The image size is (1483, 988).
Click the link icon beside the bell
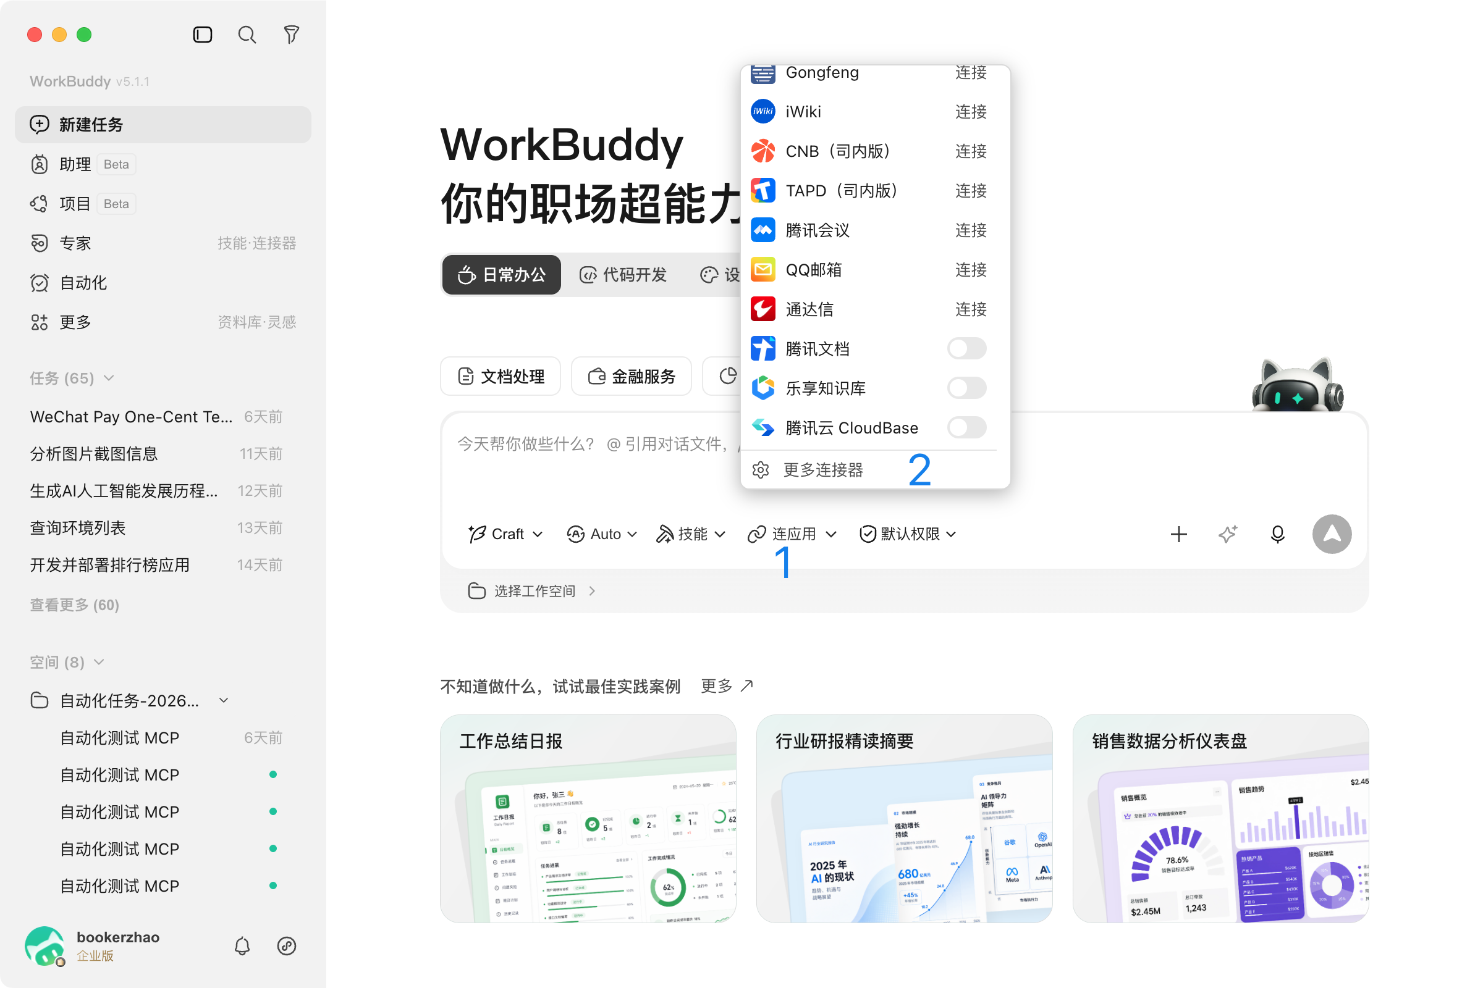[x=287, y=946]
